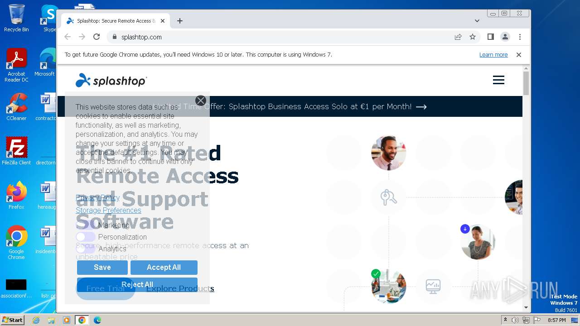Open FileZilla Client desktop shortcut
The width and height of the screenshot is (580, 326).
point(16,151)
